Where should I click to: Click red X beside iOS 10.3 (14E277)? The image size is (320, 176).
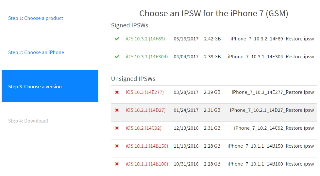(x=117, y=92)
